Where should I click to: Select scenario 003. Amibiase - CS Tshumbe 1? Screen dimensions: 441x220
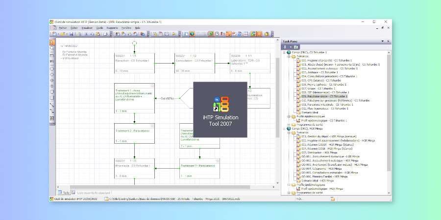[x=319, y=72]
